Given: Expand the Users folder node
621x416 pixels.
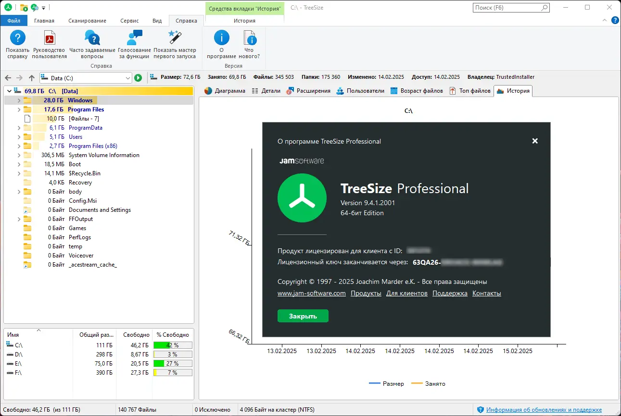Looking at the screenshot, I should click(x=19, y=137).
